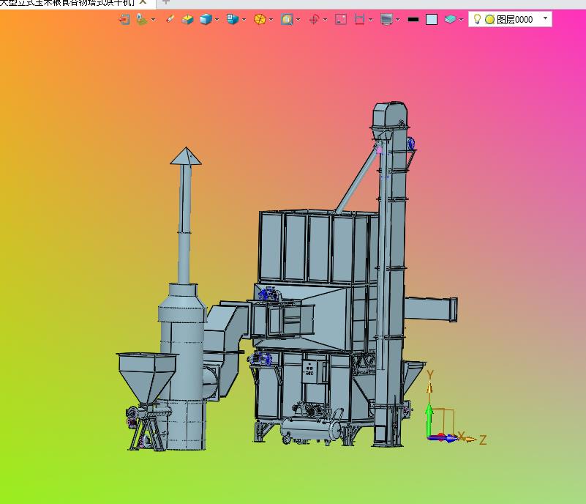Click the yellow circle layer color indicator
The image size is (586, 504).
(489, 20)
